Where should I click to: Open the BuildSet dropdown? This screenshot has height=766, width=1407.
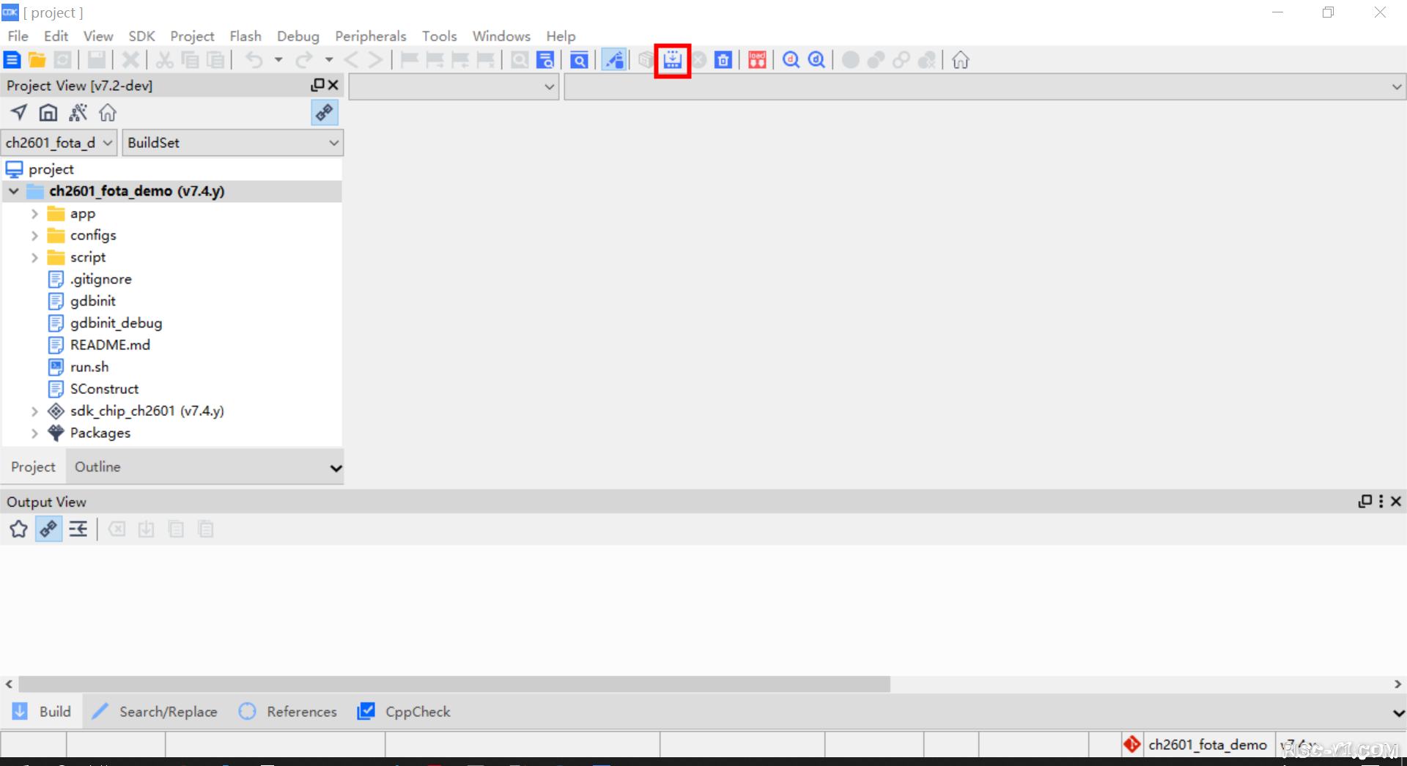pos(233,143)
